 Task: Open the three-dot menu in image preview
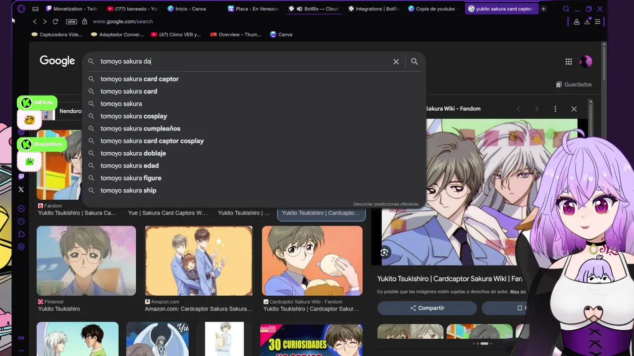click(x=555, y=109)
